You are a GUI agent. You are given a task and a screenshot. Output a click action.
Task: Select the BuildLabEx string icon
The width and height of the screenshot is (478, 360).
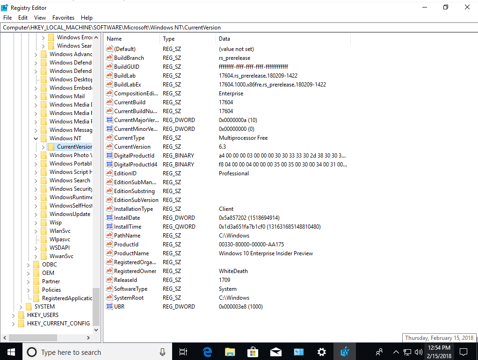click(109, 84)
